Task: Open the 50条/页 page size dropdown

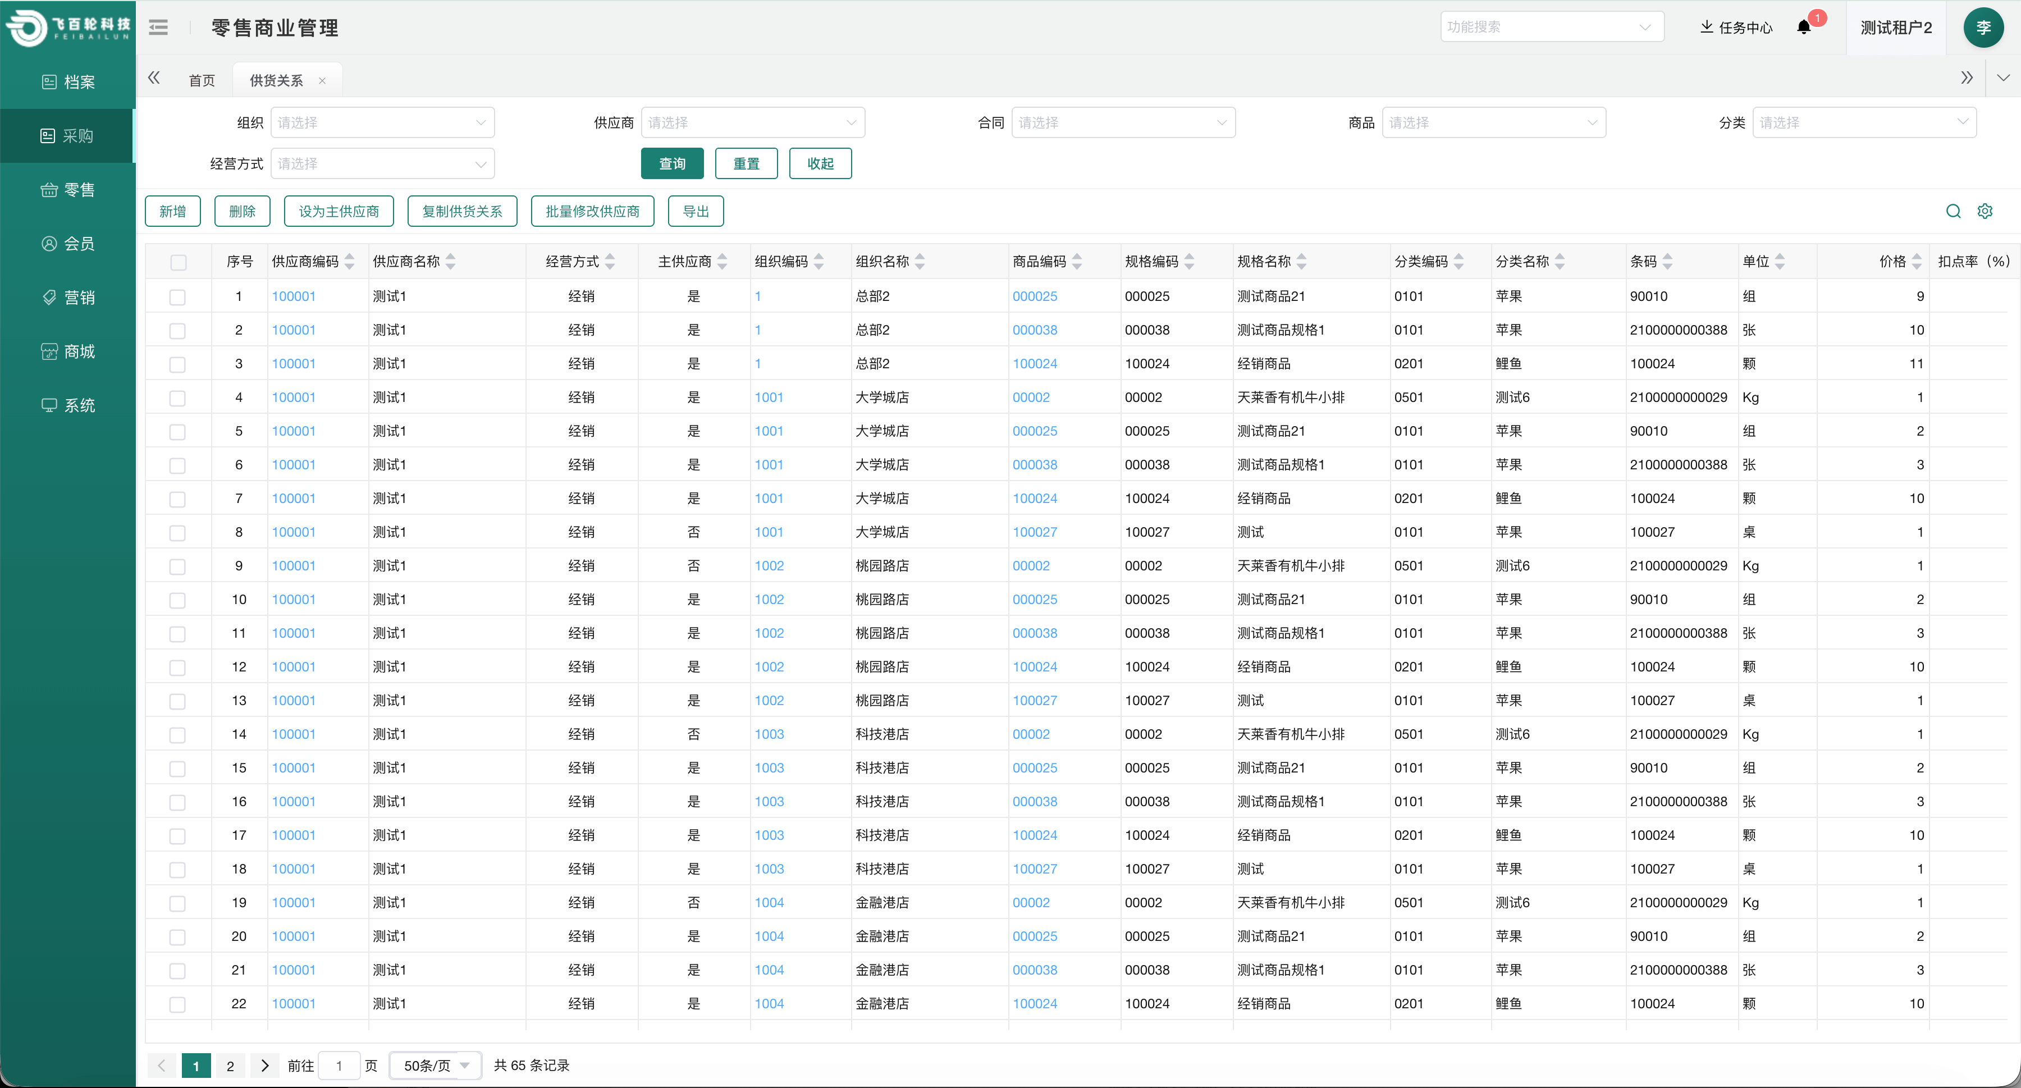Action: pos(435,1065)
